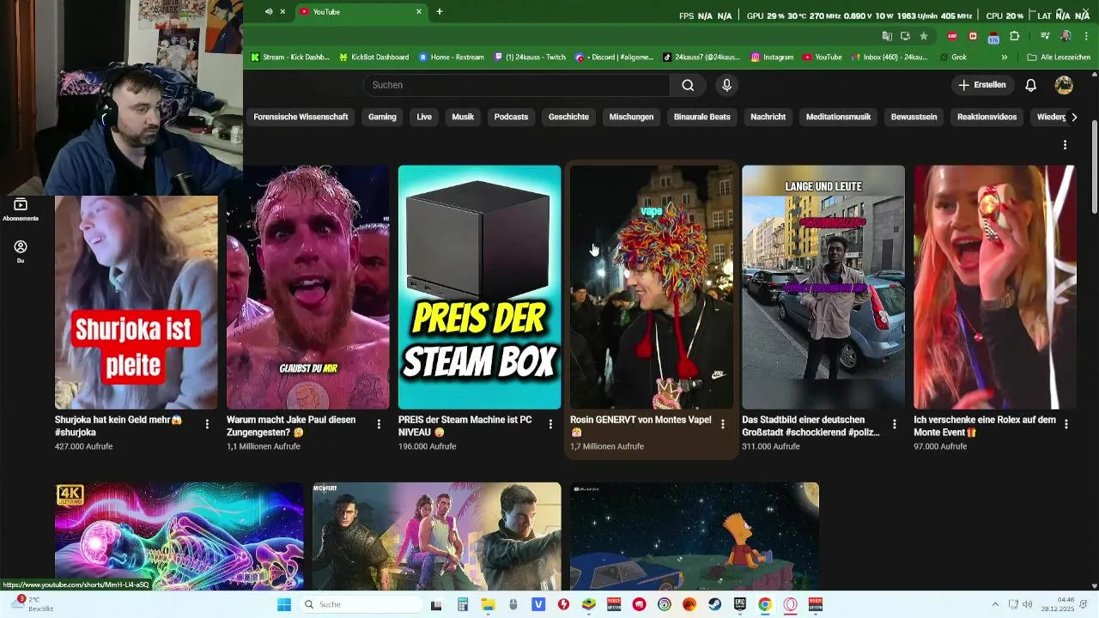Open the Bart Simpson night video thumbnail
This screenshot has height=618, width=1099.
[694, 536]
